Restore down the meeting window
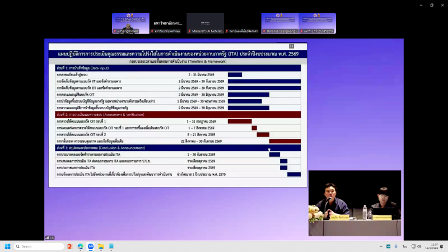Viewport: 448px width, 252px height. click(x=432, y=4)
